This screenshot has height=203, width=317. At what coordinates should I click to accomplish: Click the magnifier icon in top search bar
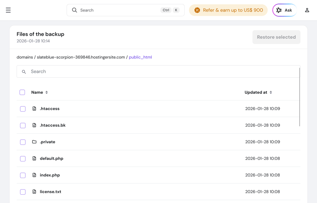click(x=74, y=10)
